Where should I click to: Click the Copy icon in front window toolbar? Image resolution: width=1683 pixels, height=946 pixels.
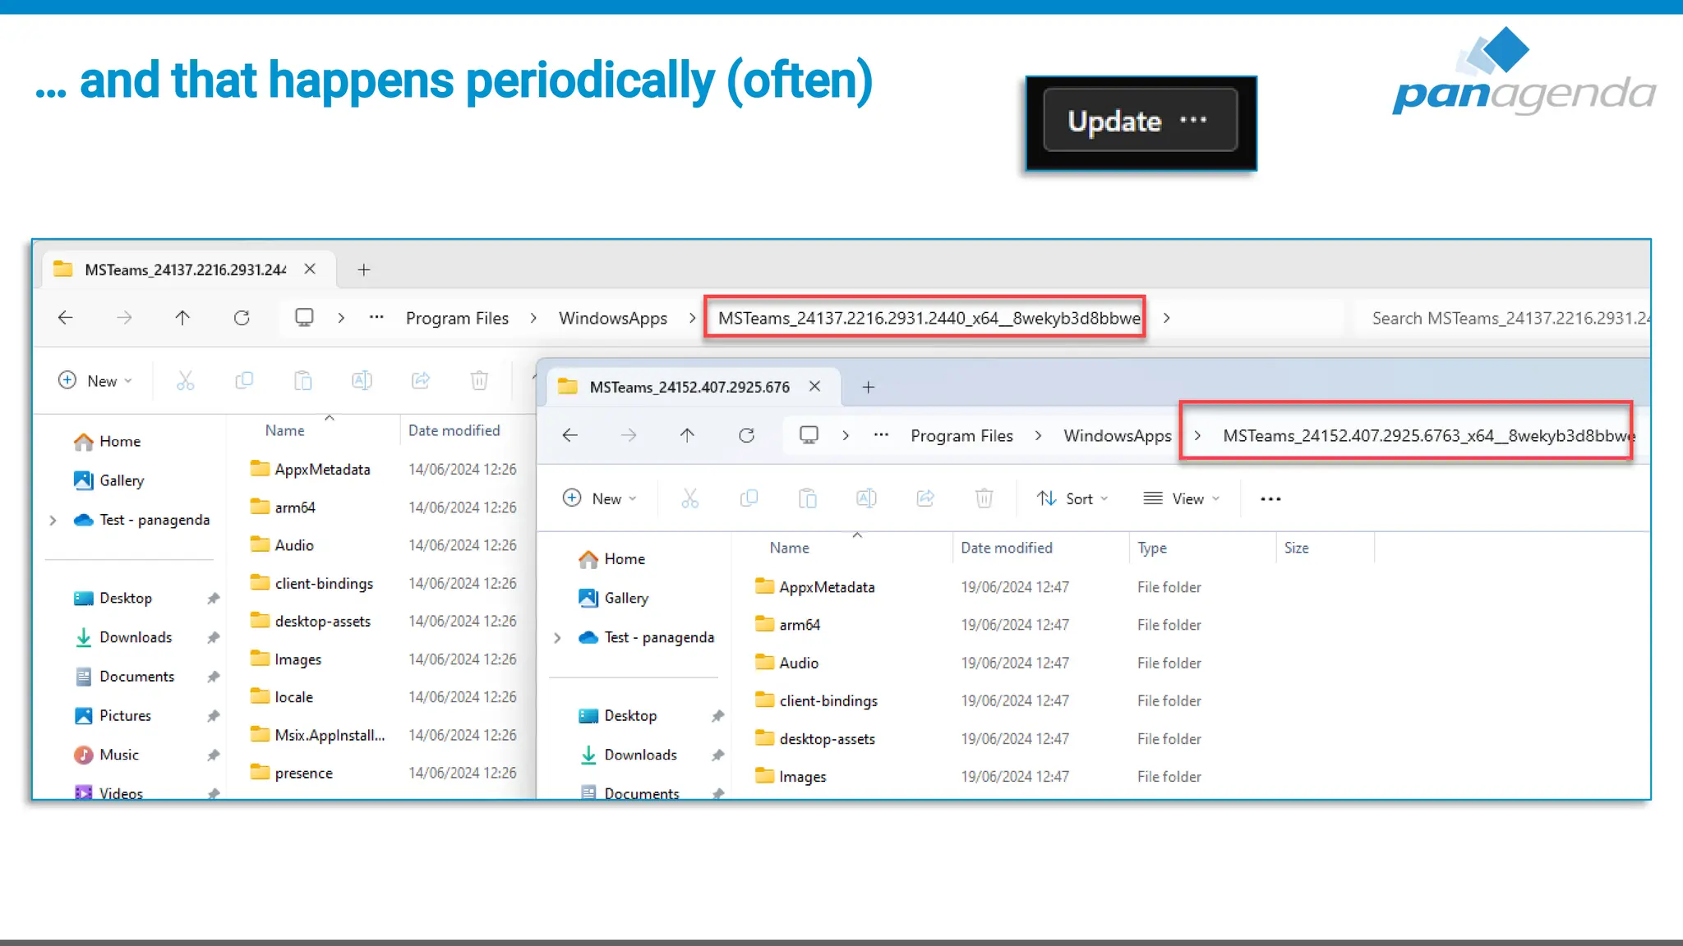pyautogui.click(x=749, y=498)
